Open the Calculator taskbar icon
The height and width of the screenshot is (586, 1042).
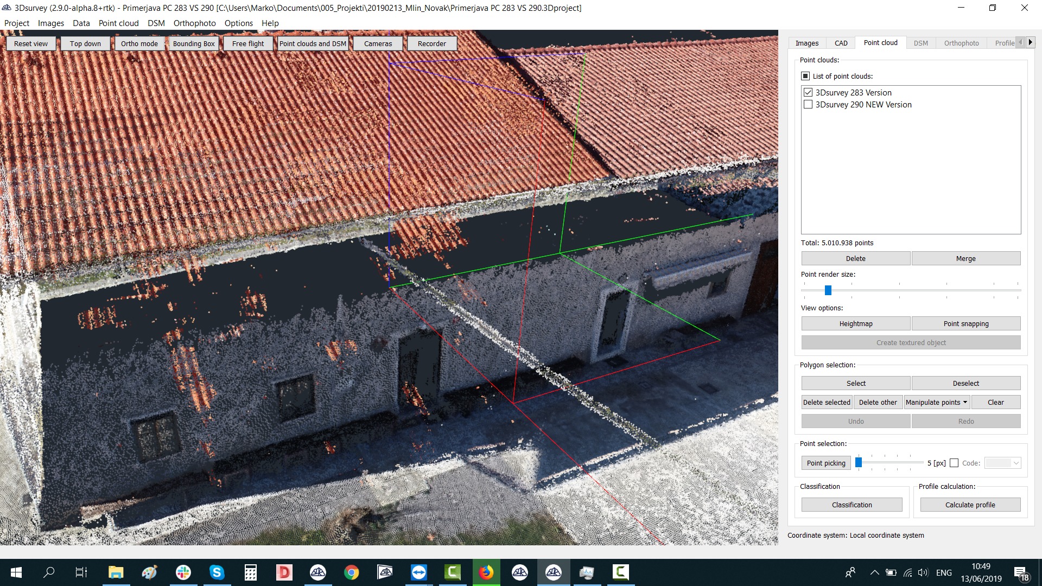[x=250, y=572]
